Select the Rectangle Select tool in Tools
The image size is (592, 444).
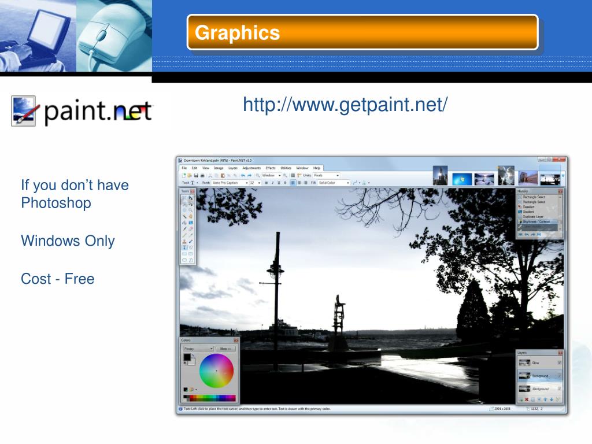(184, 198)
